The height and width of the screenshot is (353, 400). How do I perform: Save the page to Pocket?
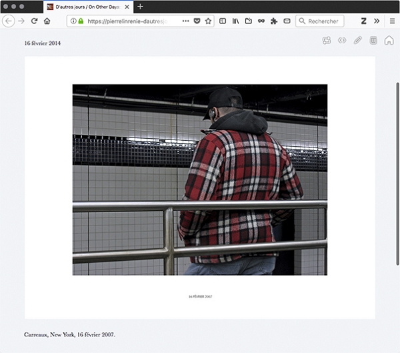[x=197, y=21]
